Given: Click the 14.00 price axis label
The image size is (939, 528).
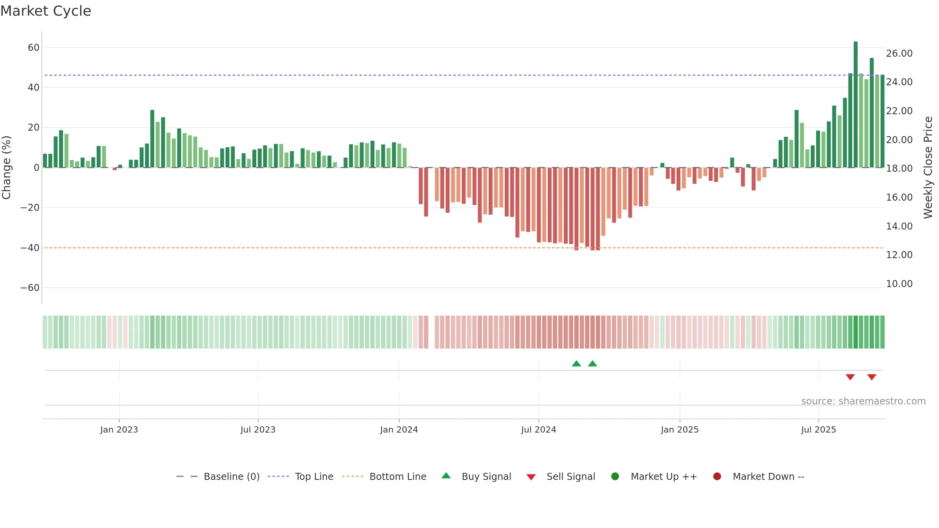Looking at the screenshot, I should 899,226.
